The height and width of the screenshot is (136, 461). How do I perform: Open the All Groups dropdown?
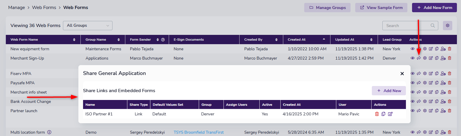click(x=88, y=26)
